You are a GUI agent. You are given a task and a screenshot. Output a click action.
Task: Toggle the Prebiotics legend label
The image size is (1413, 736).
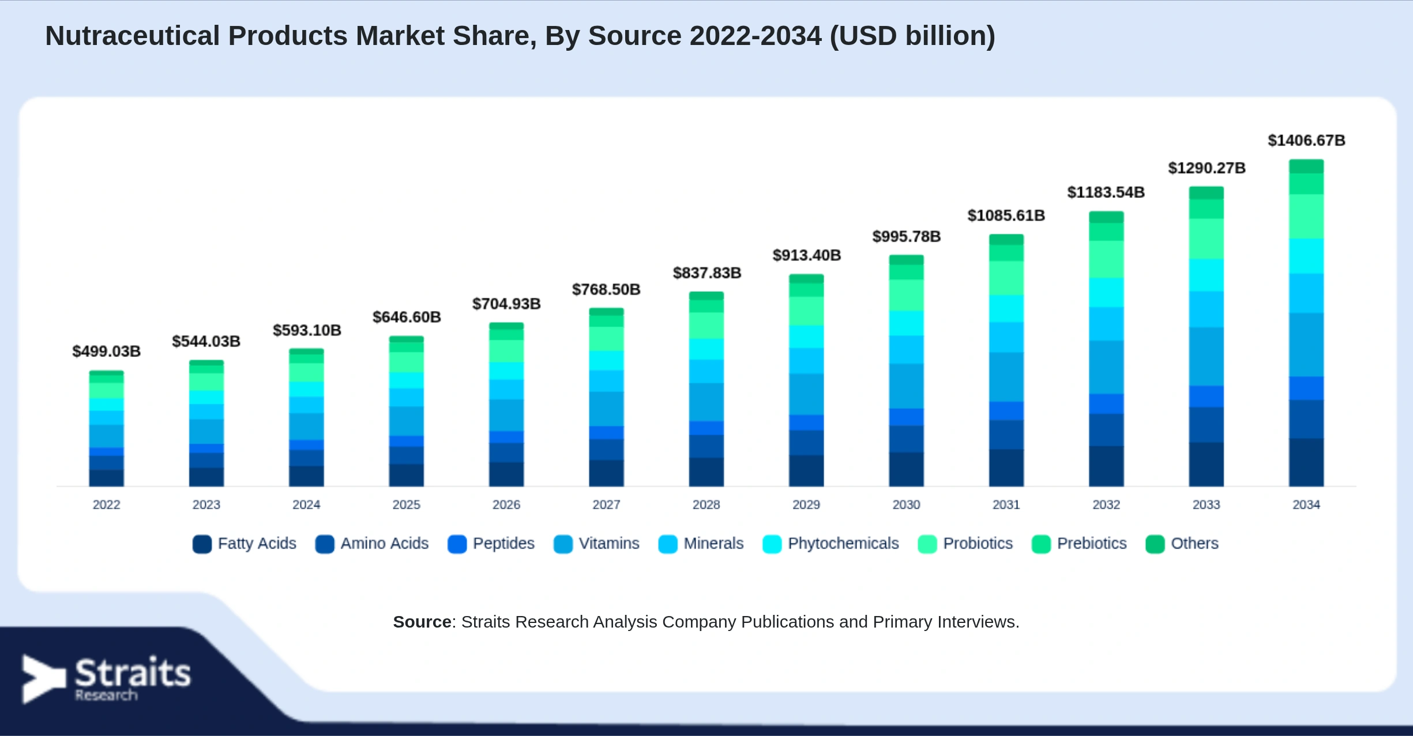click(x=1092, y=543)
